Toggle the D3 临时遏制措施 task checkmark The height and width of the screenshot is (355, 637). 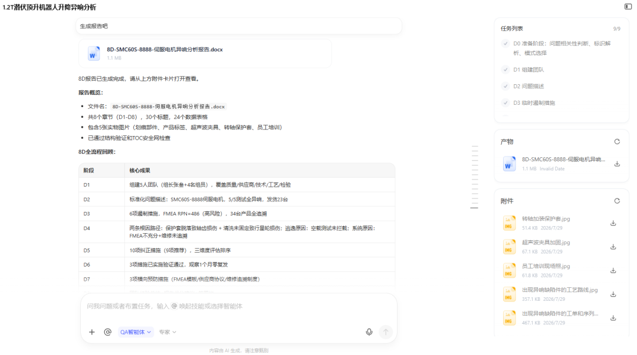pyautogui.click(x=505, y=103)
